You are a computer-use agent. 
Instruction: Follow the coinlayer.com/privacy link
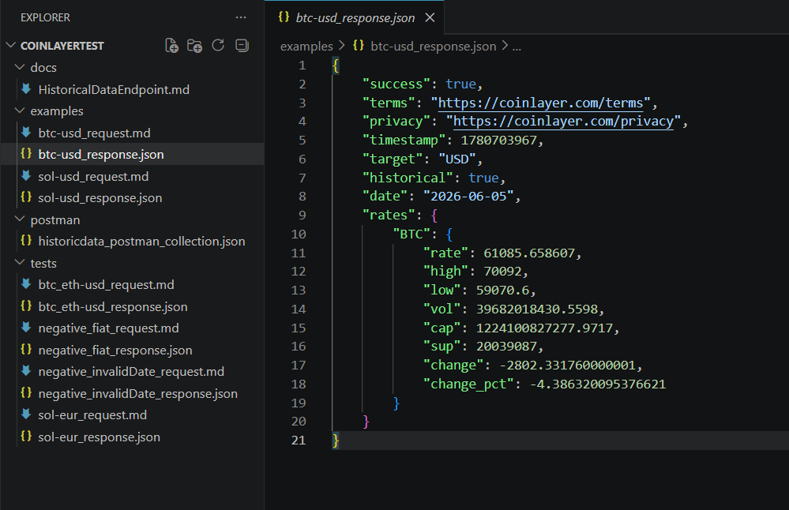[563, 122]
